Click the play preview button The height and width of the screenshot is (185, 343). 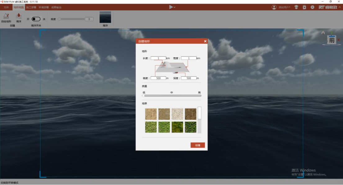[171, 7]
